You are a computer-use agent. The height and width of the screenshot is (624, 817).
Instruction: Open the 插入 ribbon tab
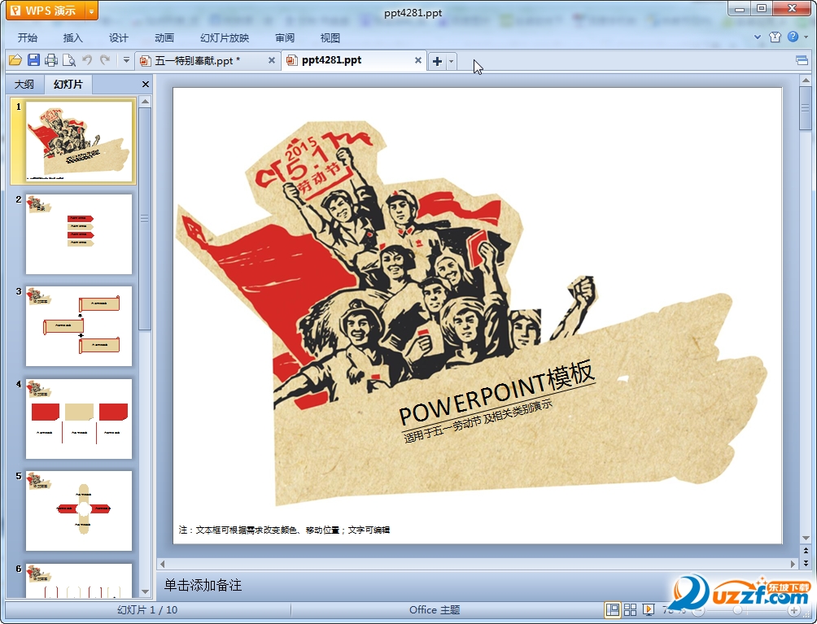[x=73, y=38]
